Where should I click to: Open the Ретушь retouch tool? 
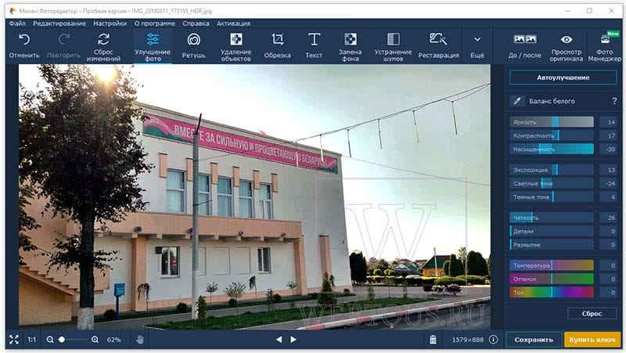[x=193, y=46]
